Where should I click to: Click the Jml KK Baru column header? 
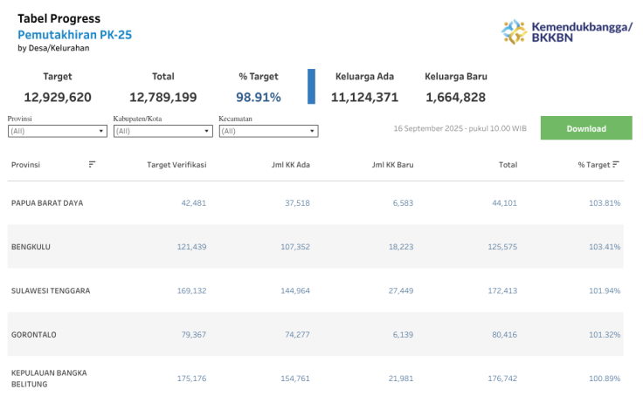[392, 164]
